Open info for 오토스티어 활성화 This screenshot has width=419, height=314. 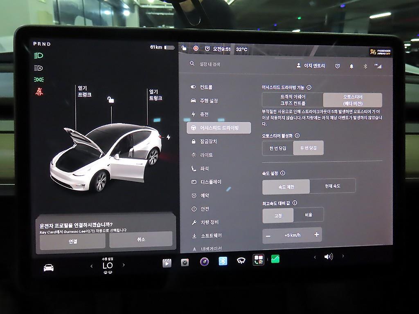[x=297, y=136]
